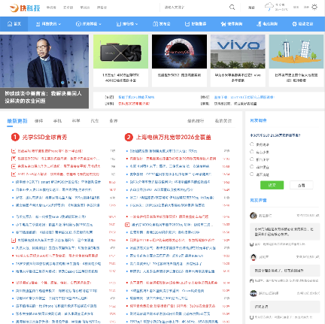
Task: Expand the first nav dropdown chevron after 首页
Action: pos(59,24)
